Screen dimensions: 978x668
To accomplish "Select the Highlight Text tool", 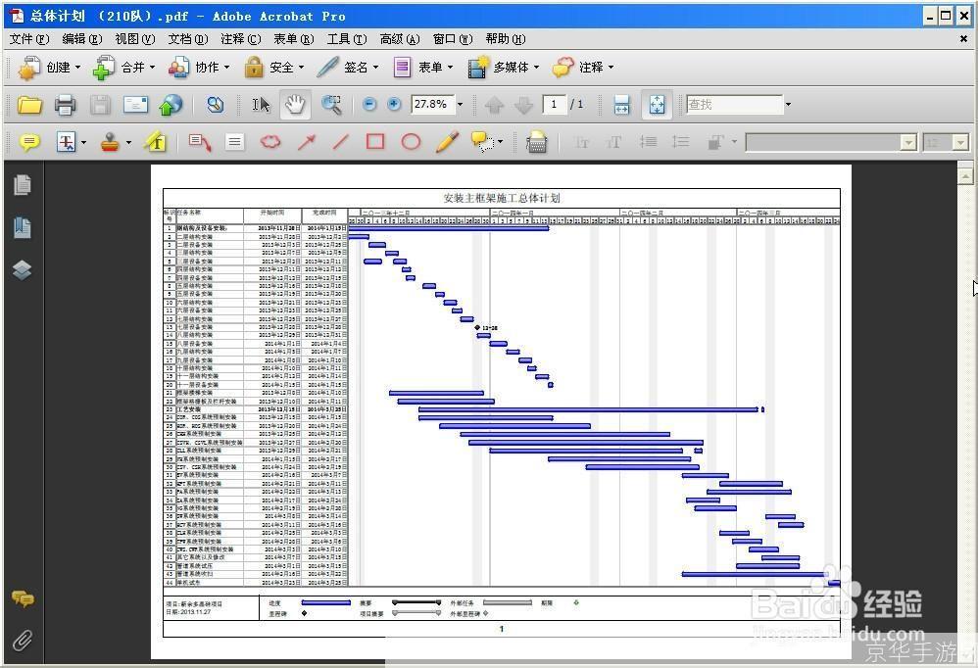I will (x=155, y=143).
